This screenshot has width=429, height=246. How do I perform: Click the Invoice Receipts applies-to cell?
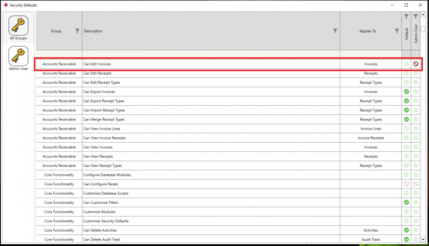tap(371, 138)
